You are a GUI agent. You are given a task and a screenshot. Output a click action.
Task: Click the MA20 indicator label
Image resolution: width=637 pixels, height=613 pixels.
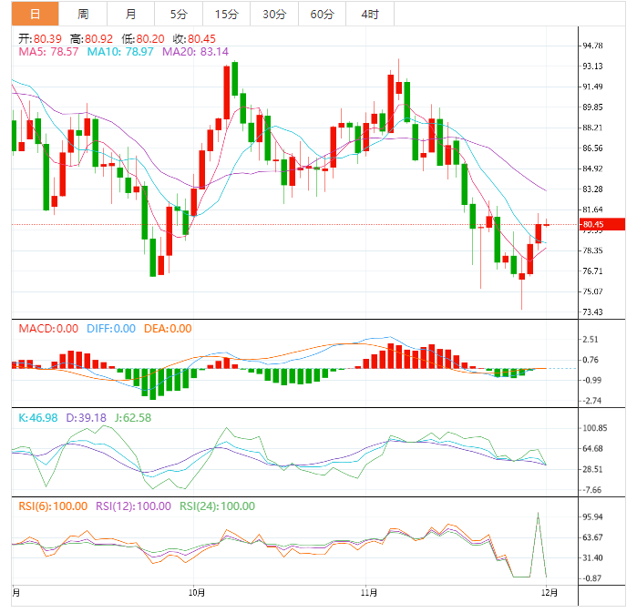[x=195, y=52]
